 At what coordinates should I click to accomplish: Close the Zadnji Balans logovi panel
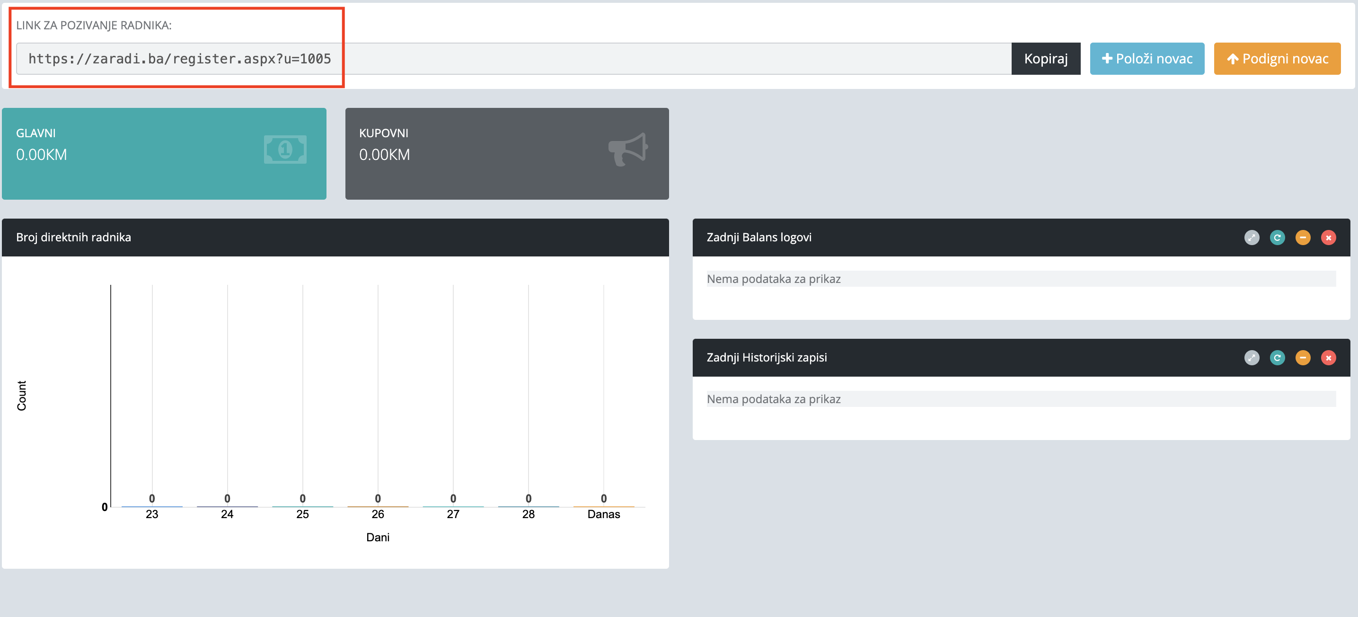coord(1328,238)
